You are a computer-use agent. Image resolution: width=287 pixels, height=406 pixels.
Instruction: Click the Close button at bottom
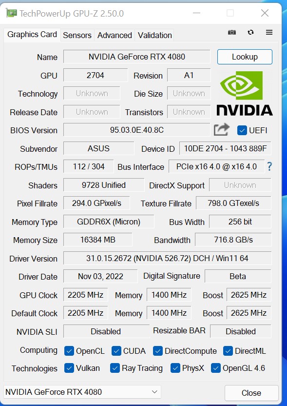pyautogui.click(x=251, y=393)
